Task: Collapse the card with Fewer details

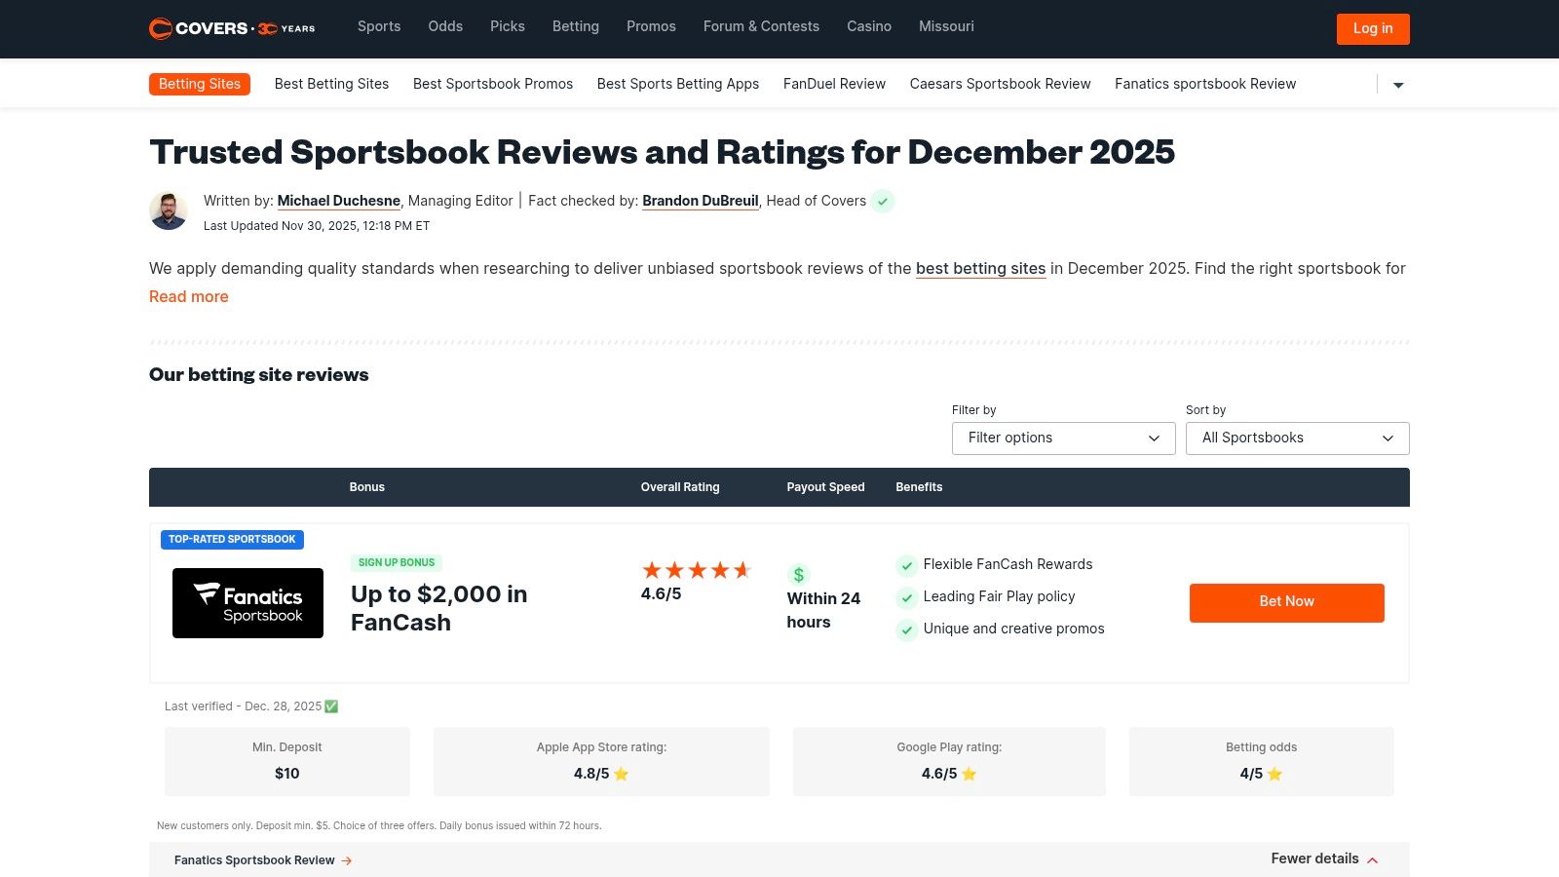Action: 1324,858
